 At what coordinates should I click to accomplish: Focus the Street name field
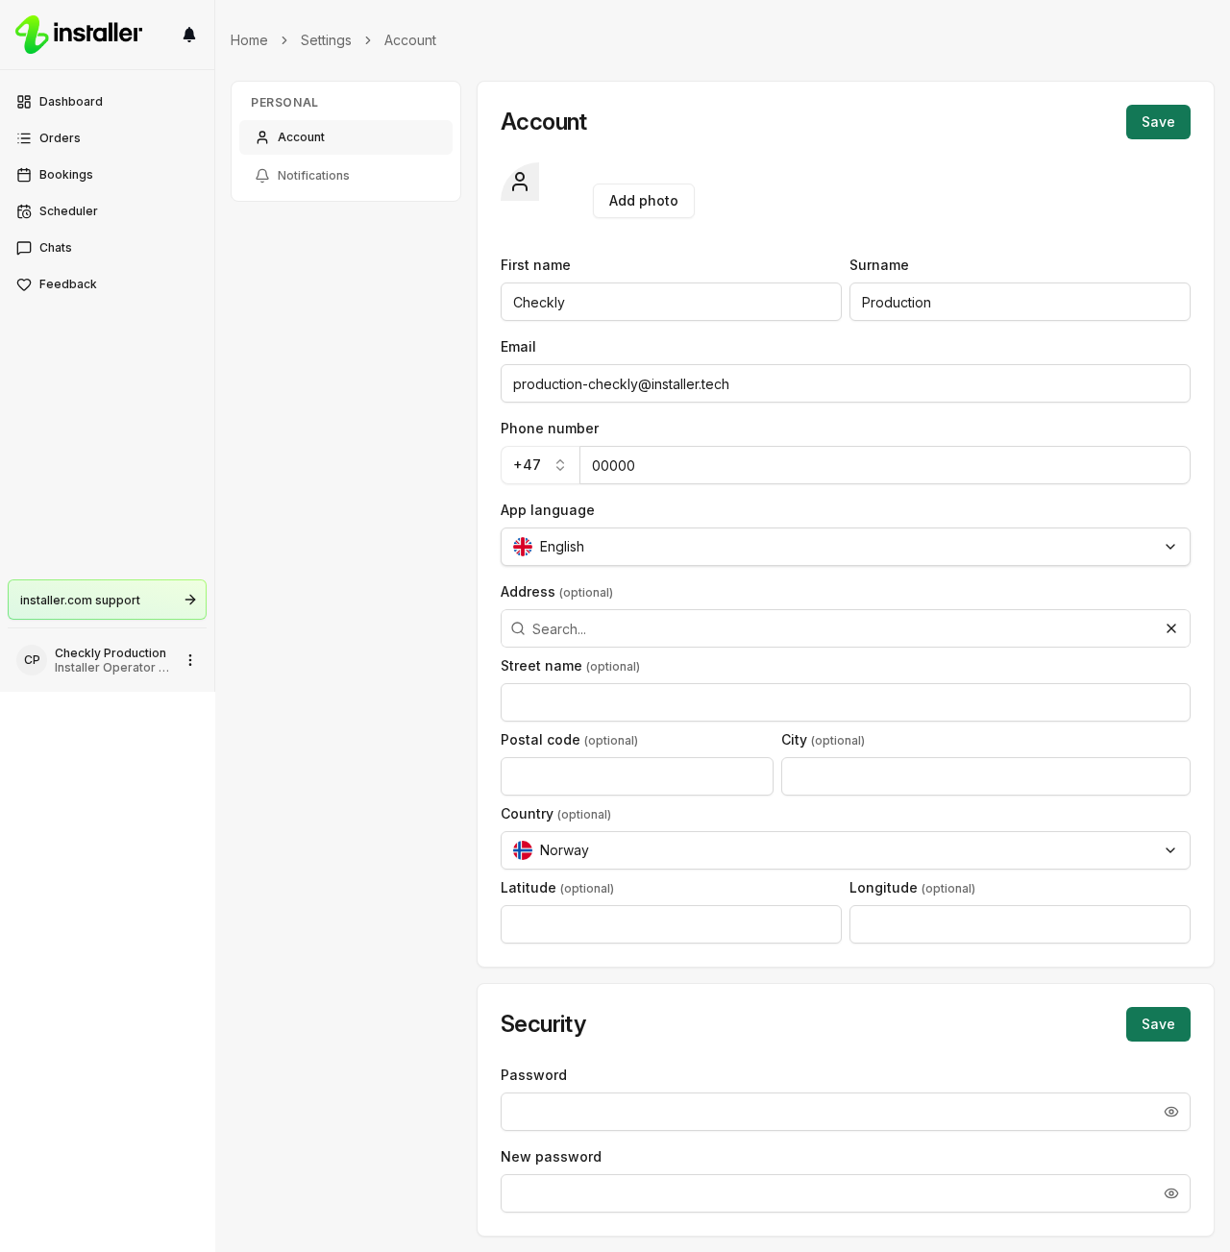click(x=846, y=702)
